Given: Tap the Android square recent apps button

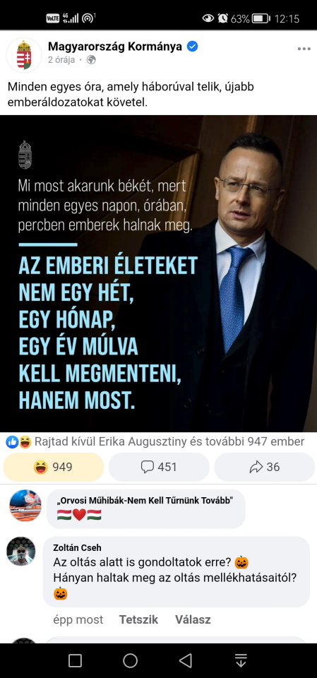Looking at the screenshot, I should click(x=76, y=661).
